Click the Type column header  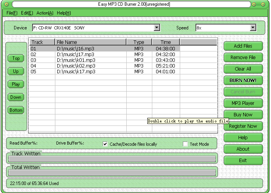139,42
